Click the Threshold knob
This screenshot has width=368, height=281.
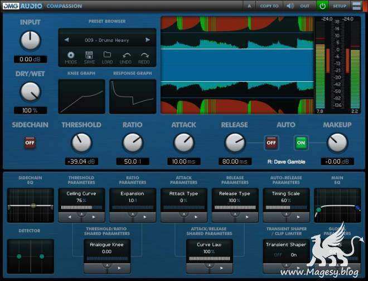point(81,142)
